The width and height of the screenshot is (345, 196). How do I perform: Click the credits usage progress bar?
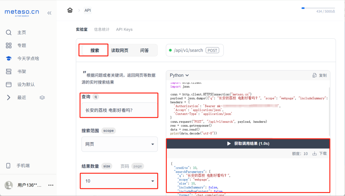[x=318, y=8]
